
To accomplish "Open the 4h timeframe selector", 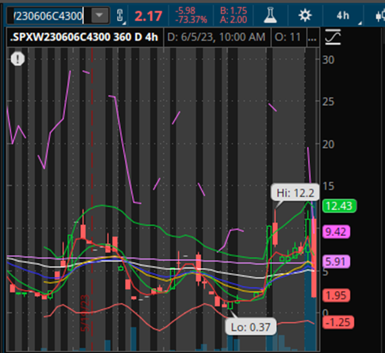I will pyautogui.click(x=343, y=16).
